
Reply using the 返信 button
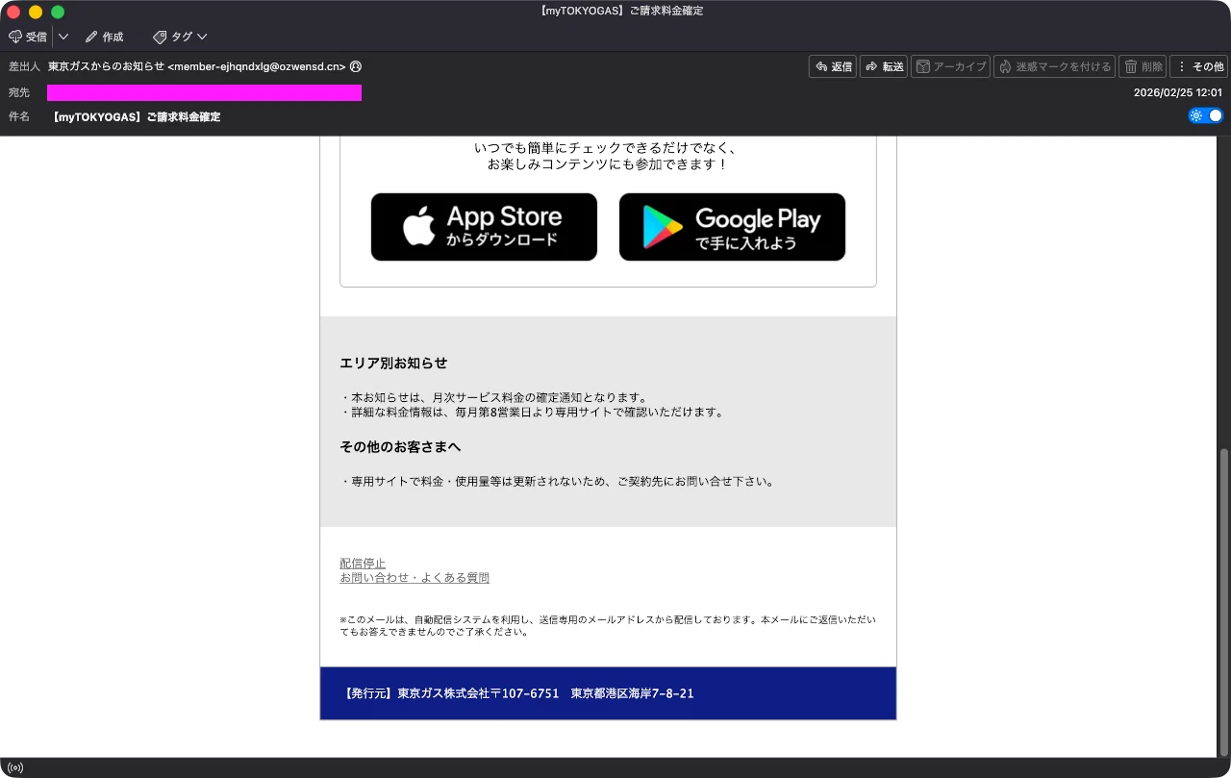click(833, 66)
